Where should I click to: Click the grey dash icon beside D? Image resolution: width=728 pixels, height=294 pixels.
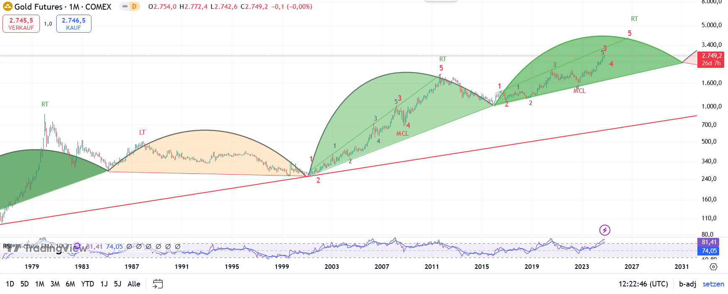coord(125,6)
